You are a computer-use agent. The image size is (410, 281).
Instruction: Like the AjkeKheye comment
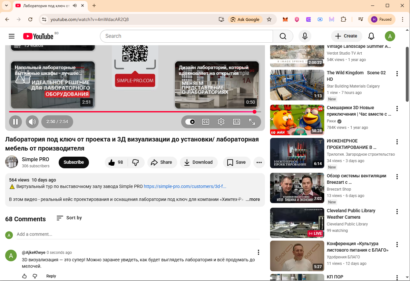click(24, 276)
